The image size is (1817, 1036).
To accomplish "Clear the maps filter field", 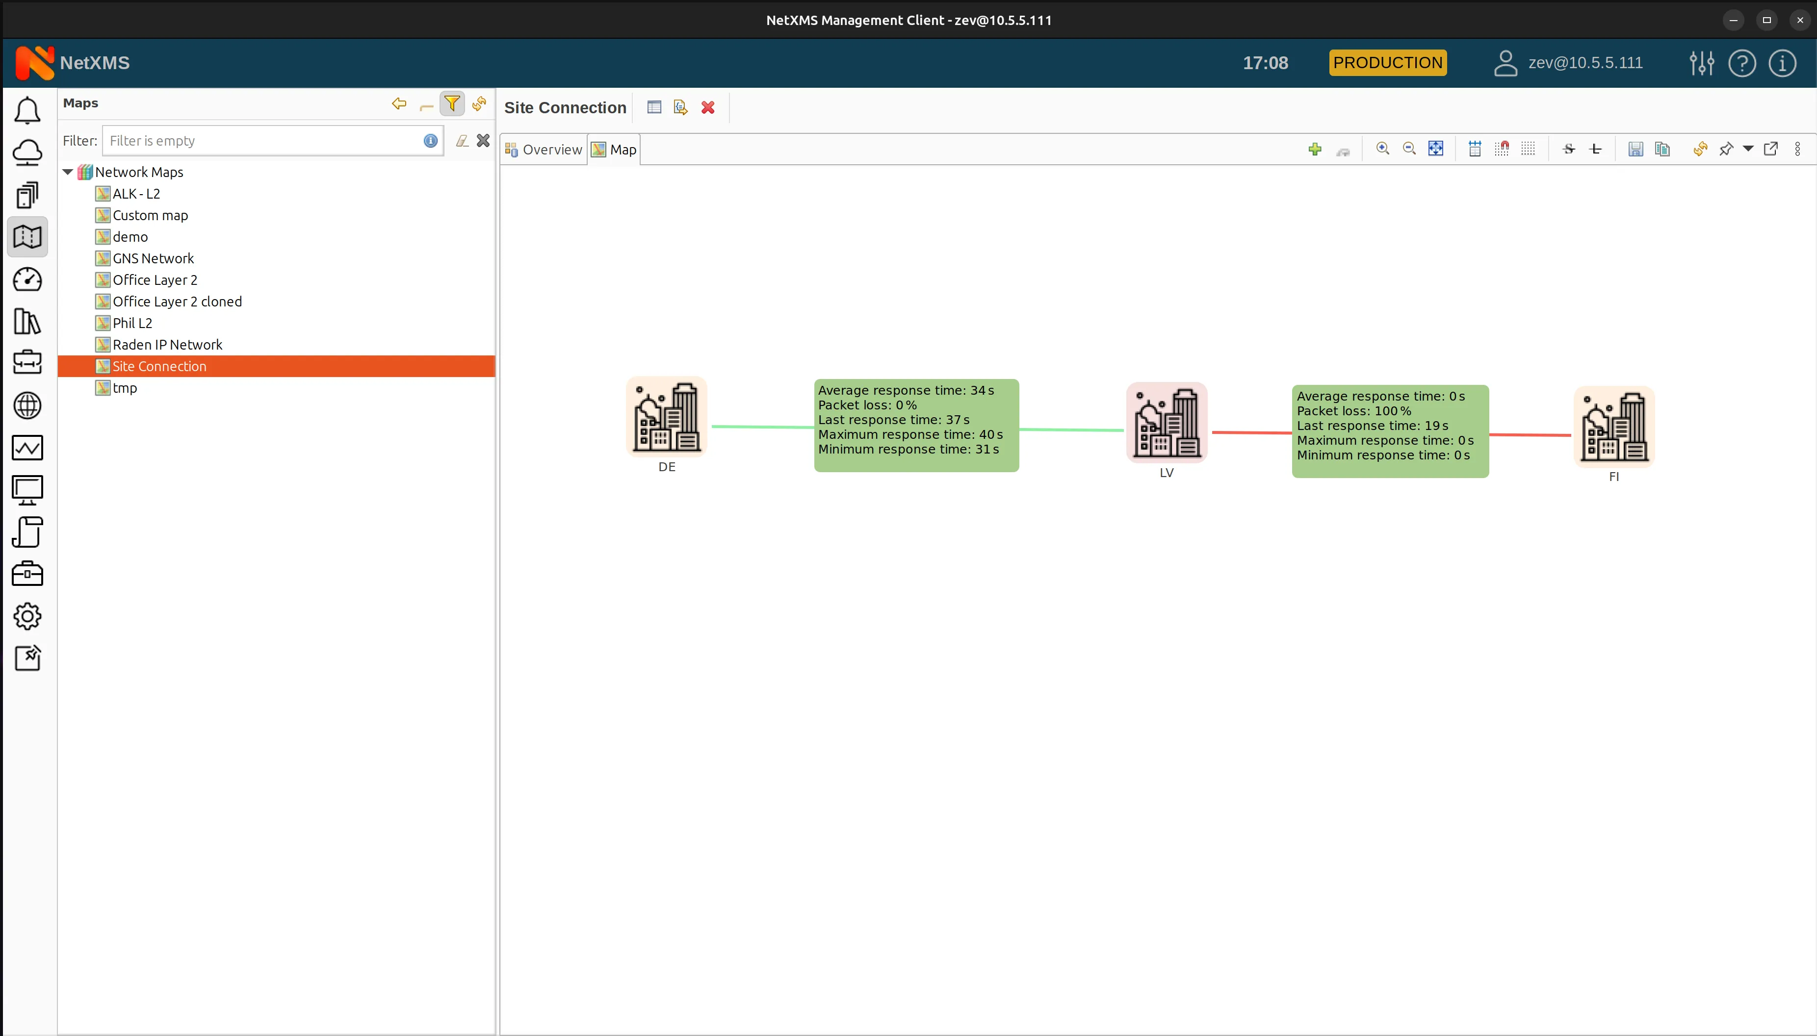I will click(483, 140).
